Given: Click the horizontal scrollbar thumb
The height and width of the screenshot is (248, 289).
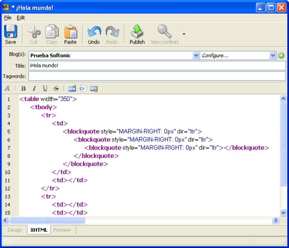Looking at the screenshot, I should pyautogui.click(x=47, y=220).
